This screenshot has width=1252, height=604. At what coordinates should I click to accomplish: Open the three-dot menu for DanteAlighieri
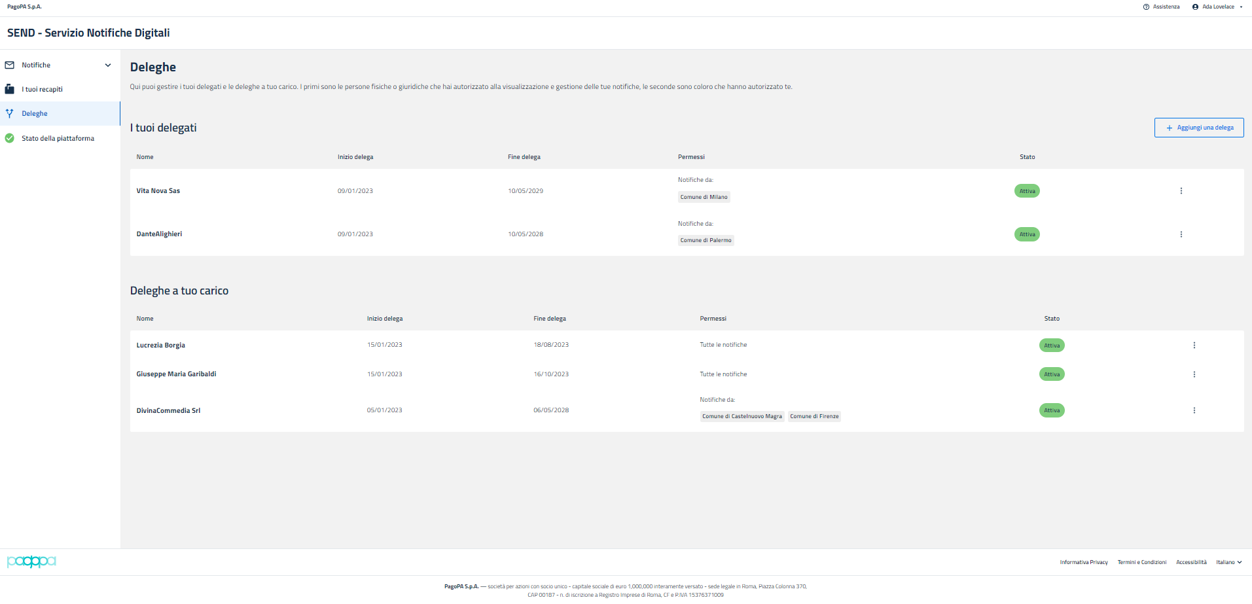pyautogui.click(x=1181, y=234)
